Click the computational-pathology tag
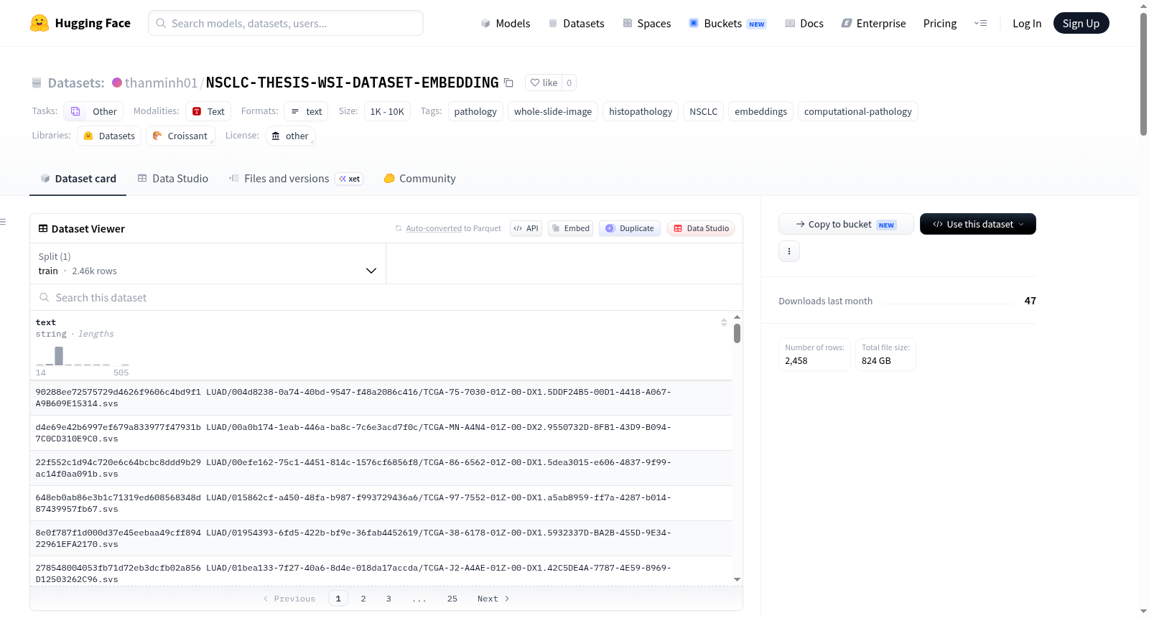Viewport: 1149px width, 618px height. [858, 111]
